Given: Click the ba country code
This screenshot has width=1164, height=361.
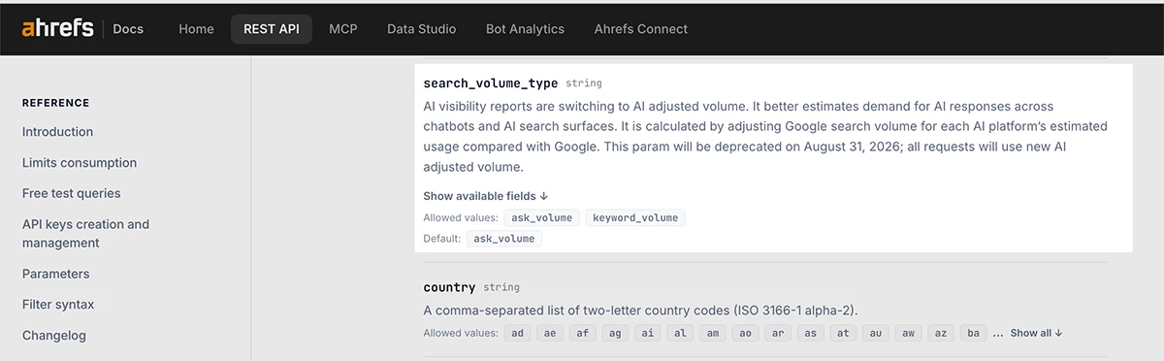Looking at the screenshot, I should pyautogui.click(x=974, y=333).
